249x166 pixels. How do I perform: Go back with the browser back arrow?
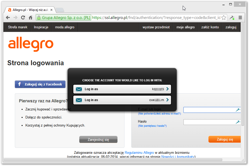pyautogui.click(x=8, y=18)
